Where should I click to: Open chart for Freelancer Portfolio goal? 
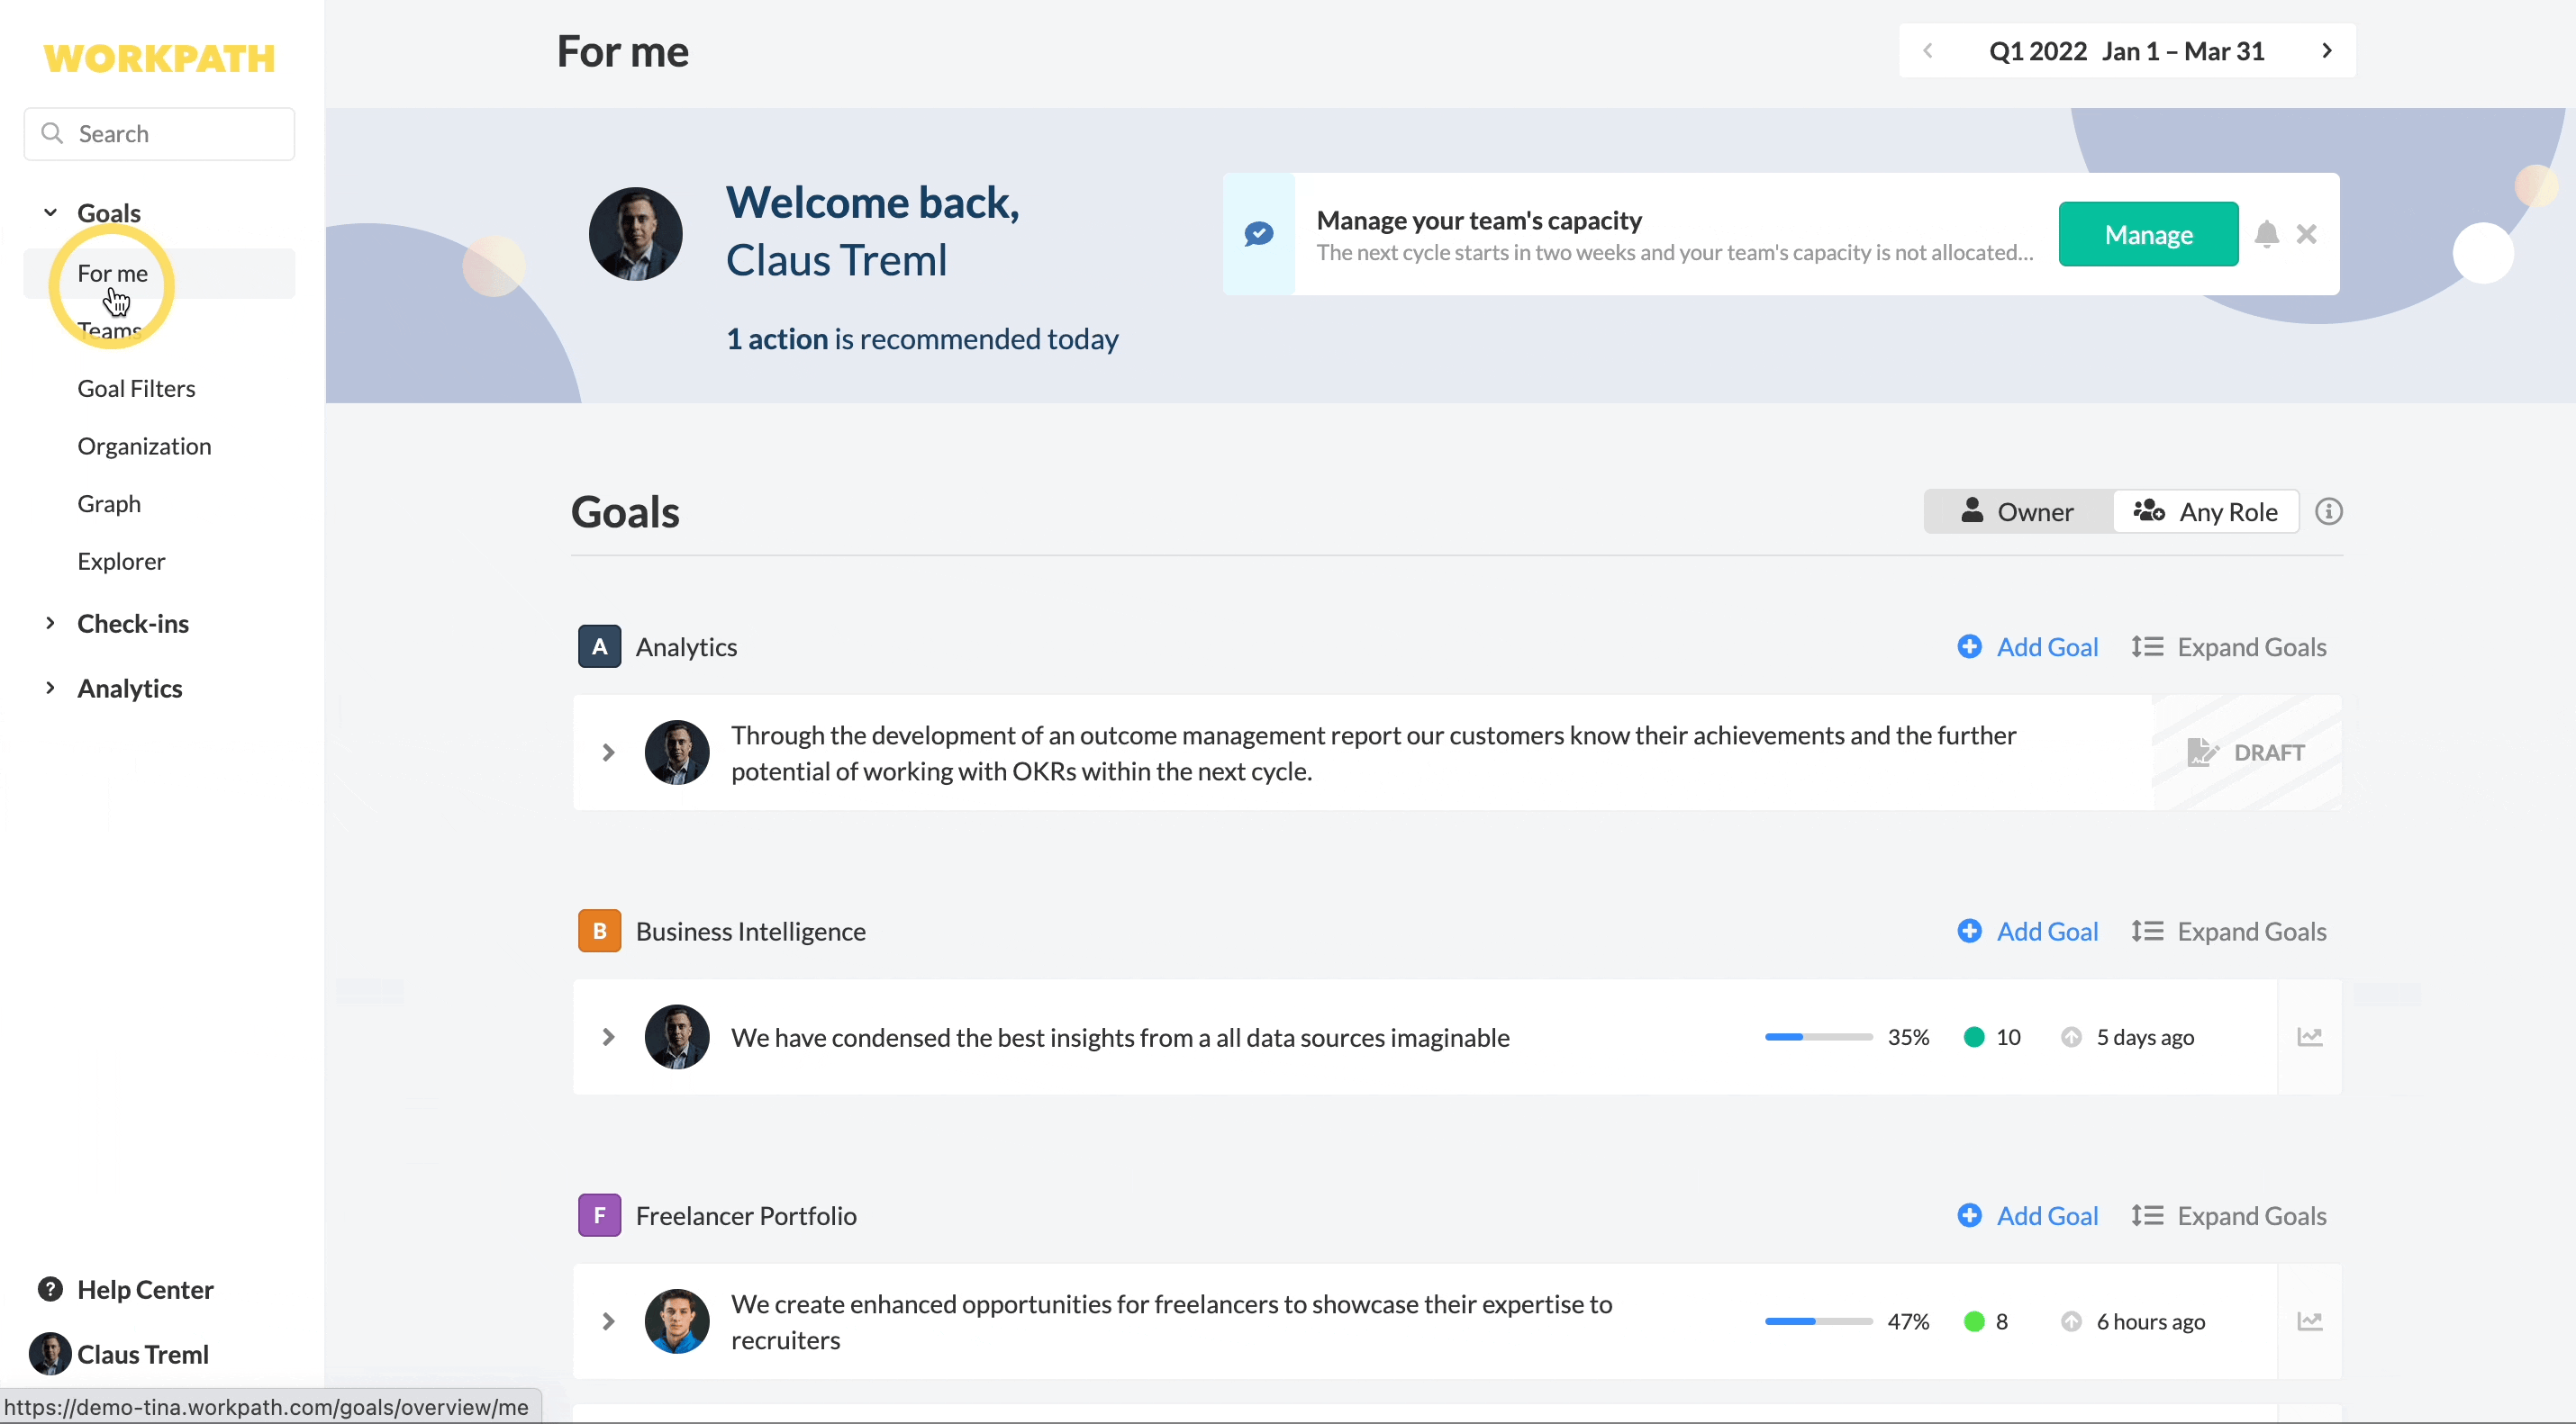click(2309, 1321)
